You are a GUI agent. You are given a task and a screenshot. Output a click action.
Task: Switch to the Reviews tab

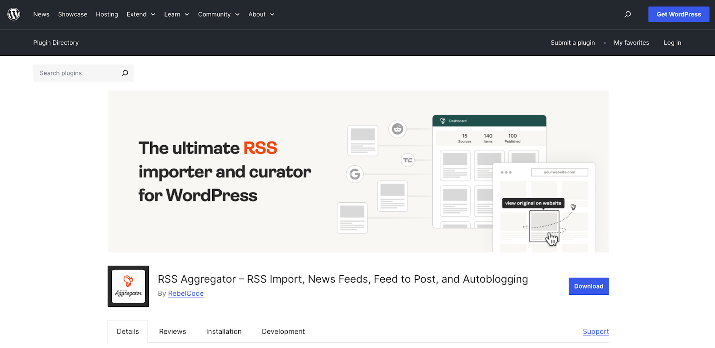pyautogui.click(x=172, y=331)
